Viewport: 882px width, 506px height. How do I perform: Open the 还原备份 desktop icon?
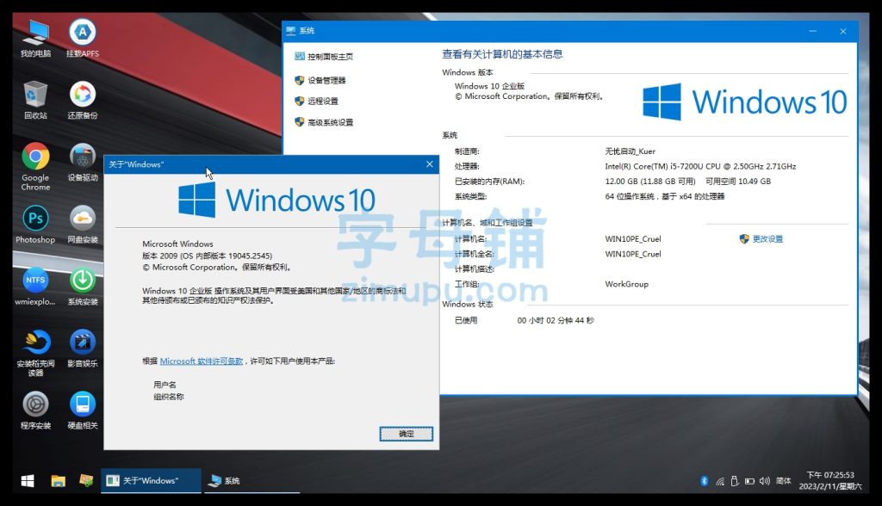(83, 100)
